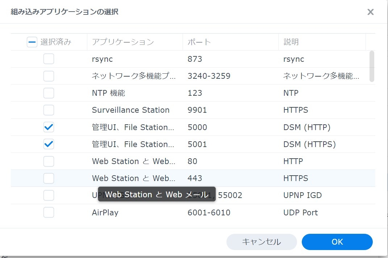
Task: Select the AirPlay row's UDP Port description
Action: [x=300, y=212]
